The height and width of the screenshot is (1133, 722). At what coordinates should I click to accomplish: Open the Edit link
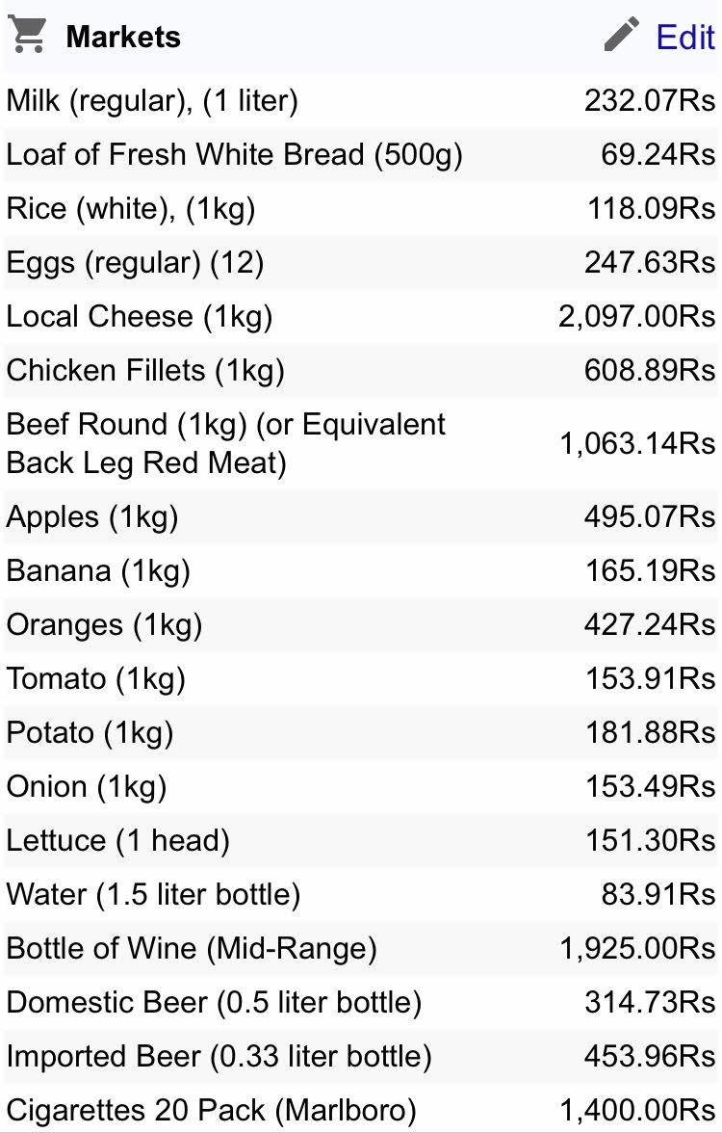pos(685,37)
